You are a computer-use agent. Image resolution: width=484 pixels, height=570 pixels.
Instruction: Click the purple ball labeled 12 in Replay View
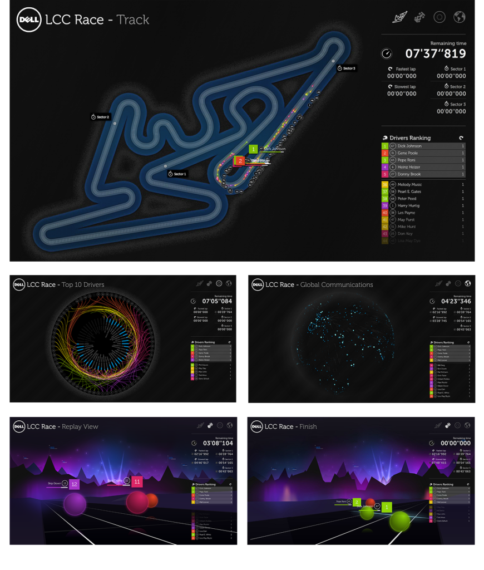pos(75,505)
